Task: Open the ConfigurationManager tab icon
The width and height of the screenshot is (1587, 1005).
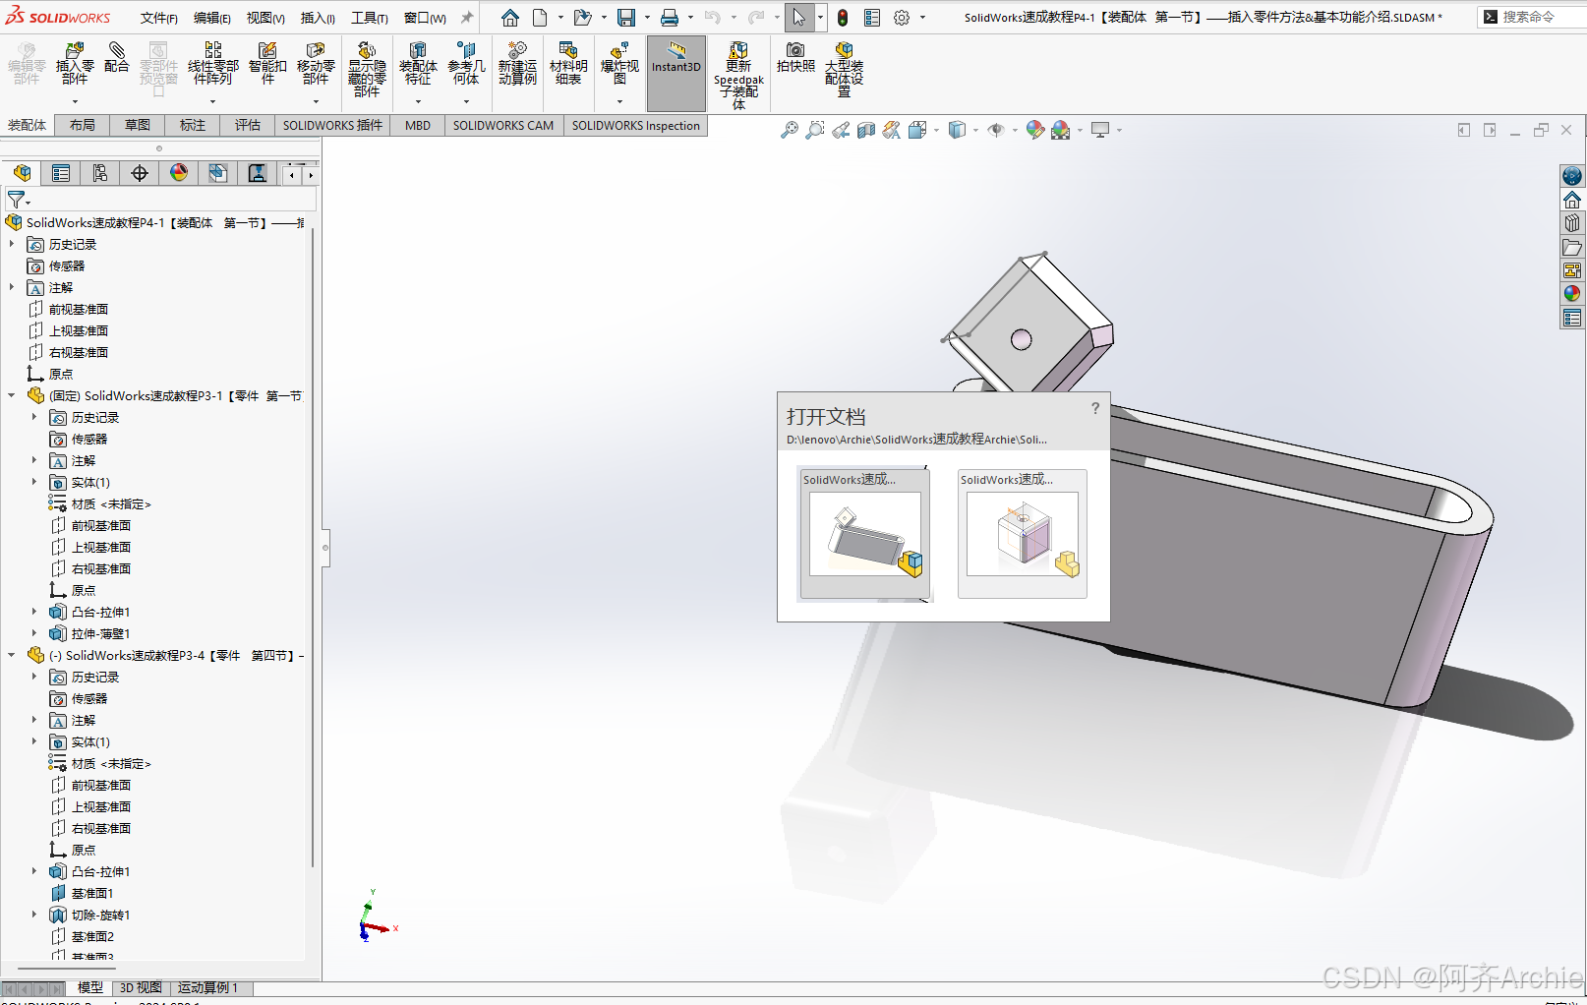Action: pyautogui.click(x=100, y=173)
